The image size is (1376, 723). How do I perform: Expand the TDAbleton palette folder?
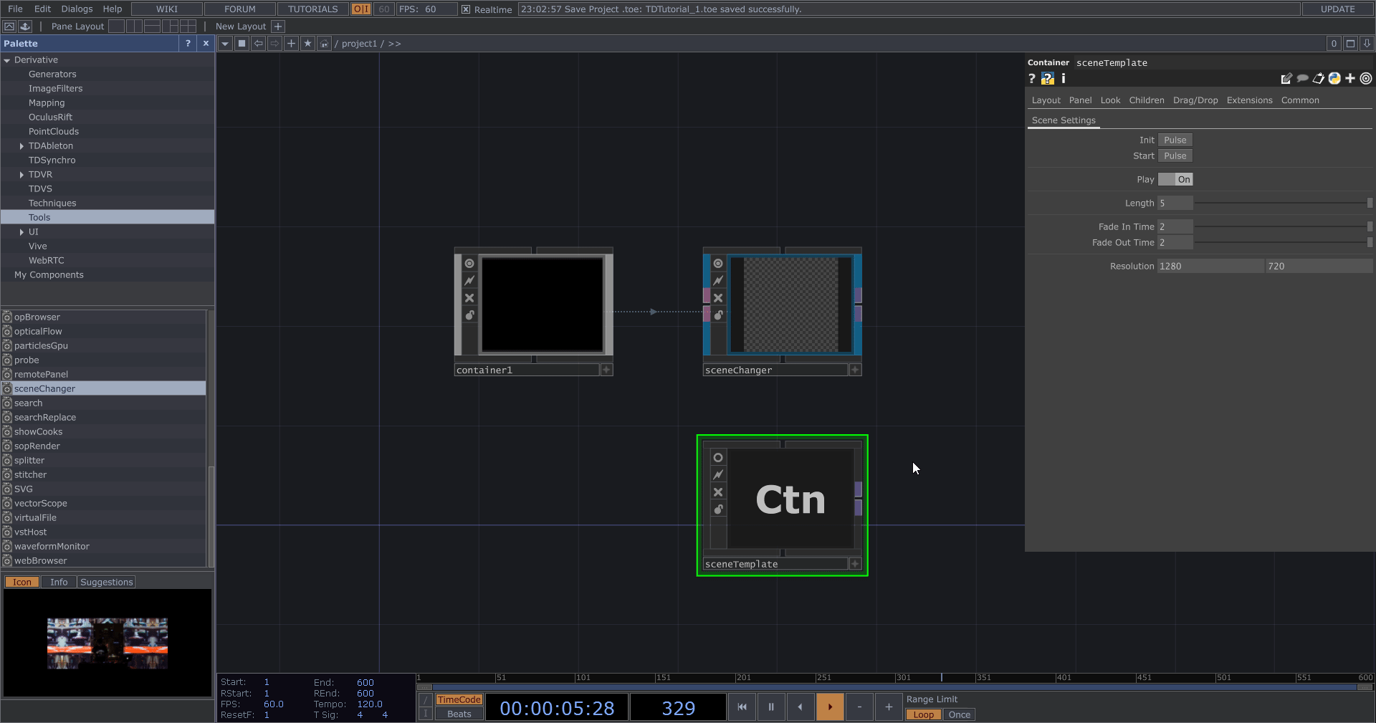point(21,146)
